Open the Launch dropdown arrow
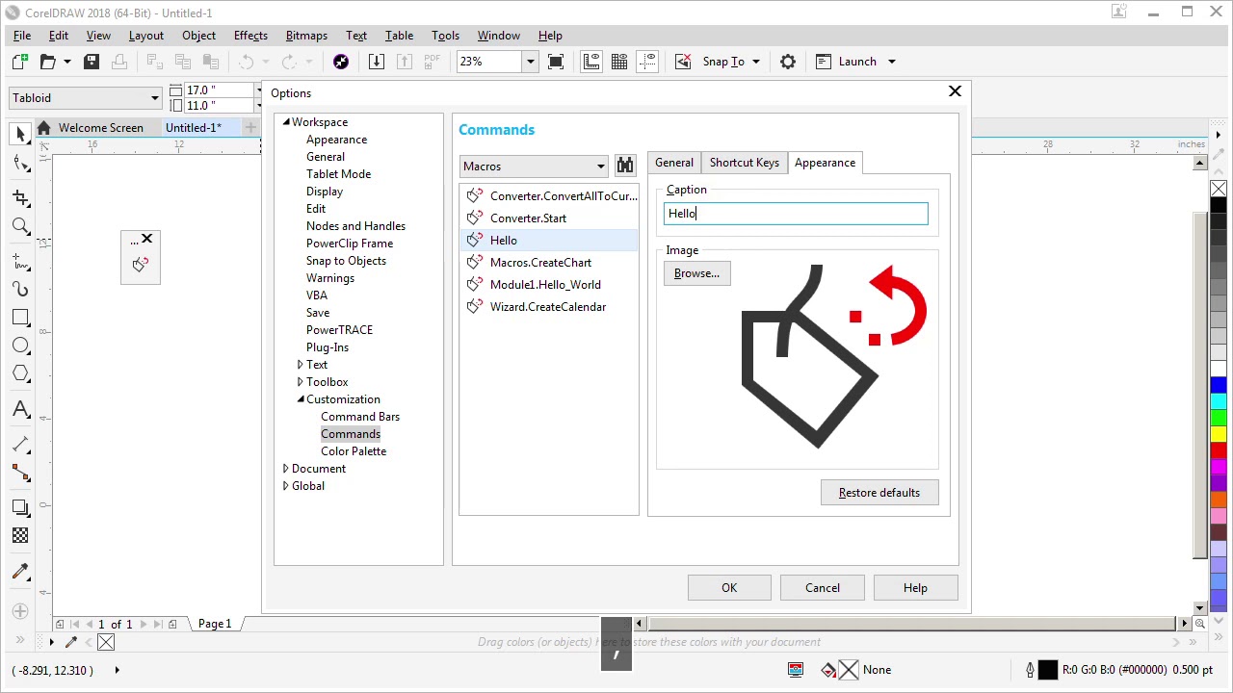 click(x=891, y=62)
